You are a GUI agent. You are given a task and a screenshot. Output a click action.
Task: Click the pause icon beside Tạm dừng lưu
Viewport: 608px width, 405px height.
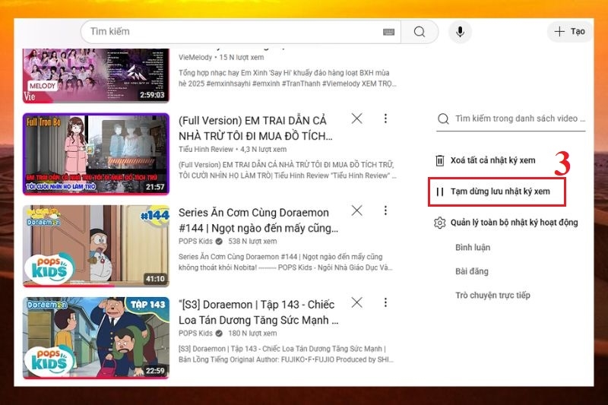pos(440,191)
